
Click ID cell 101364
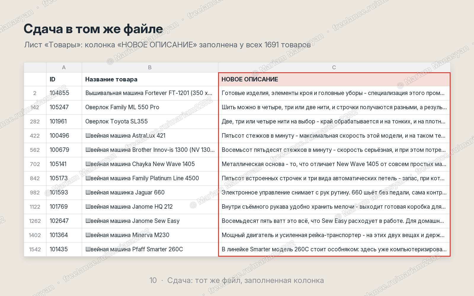[64, 235]
